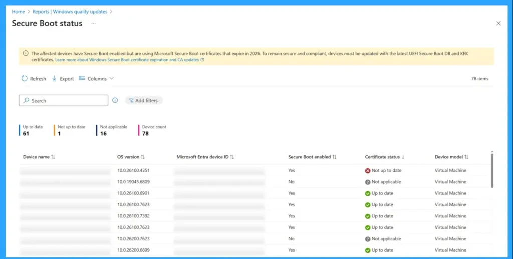The image size is (513, 259).
Task: Click OS version 10.0.19045.6809 cell
Action: [133, 182]
